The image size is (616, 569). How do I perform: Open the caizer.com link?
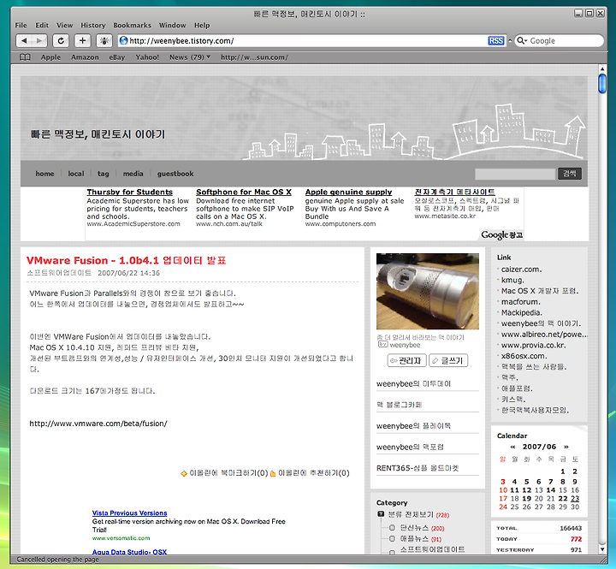521,270
